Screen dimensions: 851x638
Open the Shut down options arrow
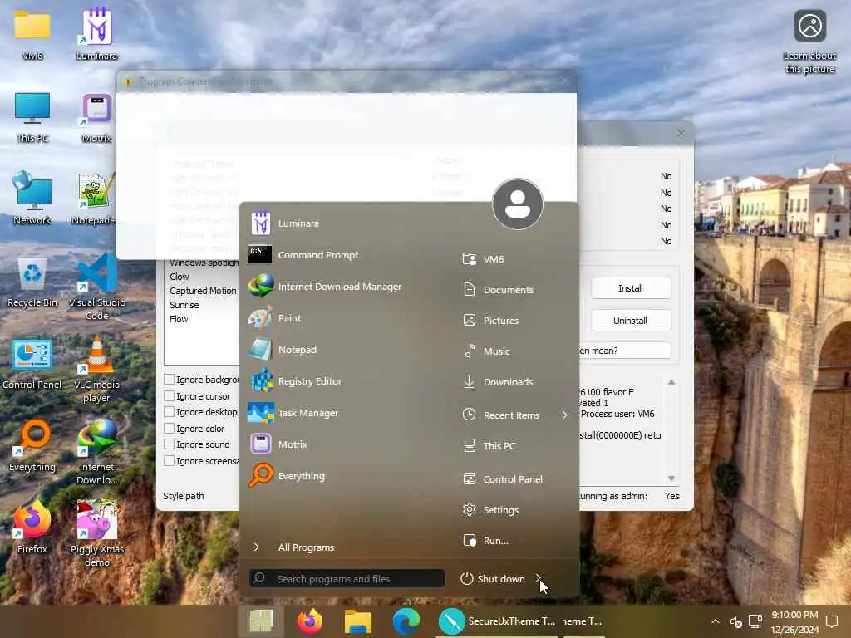pyautogui.click(x=539, y=578)
